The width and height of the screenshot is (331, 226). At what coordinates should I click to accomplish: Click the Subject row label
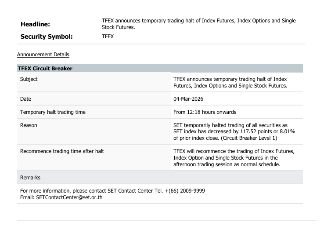point(29,80)
